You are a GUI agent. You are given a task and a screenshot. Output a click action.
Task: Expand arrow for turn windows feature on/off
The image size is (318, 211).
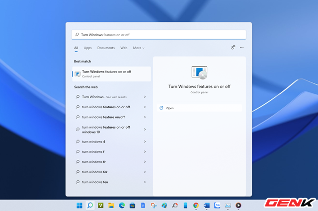click(x=145, y=117)
